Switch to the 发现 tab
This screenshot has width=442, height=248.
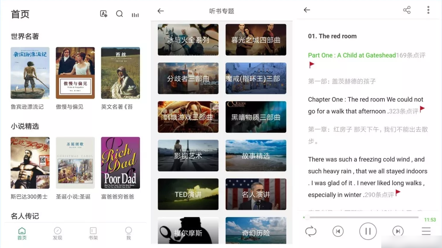57,234
